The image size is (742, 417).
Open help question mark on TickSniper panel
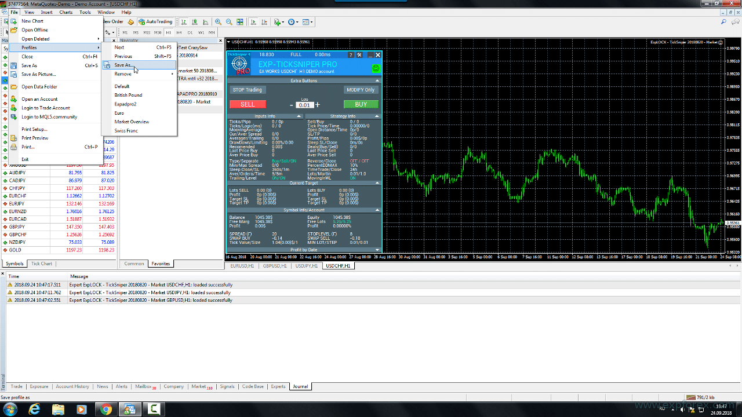[350, 54]
